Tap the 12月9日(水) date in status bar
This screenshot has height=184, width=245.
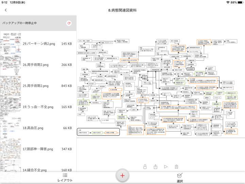[x=17, y=2]
